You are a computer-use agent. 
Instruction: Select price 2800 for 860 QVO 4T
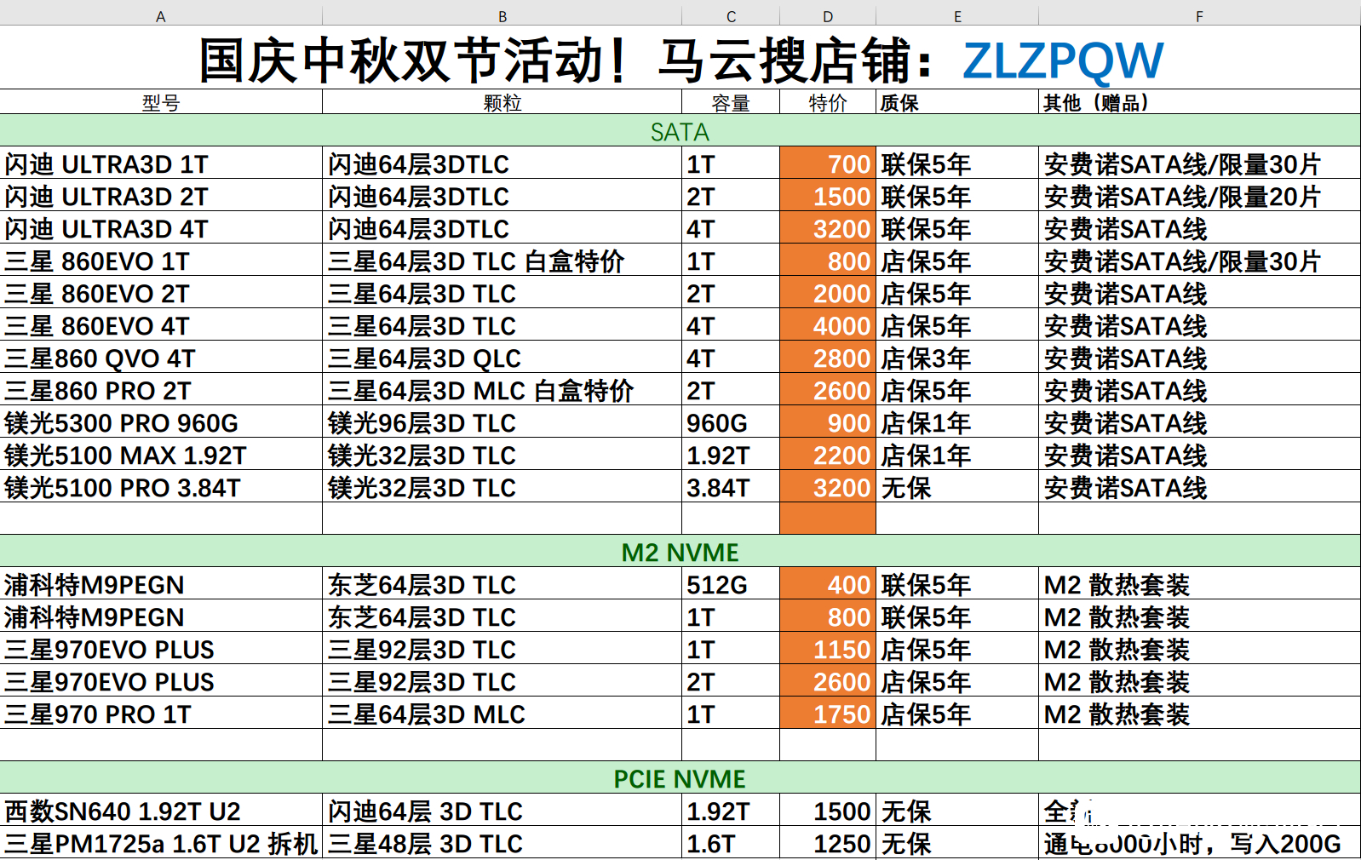coord(828,358)
